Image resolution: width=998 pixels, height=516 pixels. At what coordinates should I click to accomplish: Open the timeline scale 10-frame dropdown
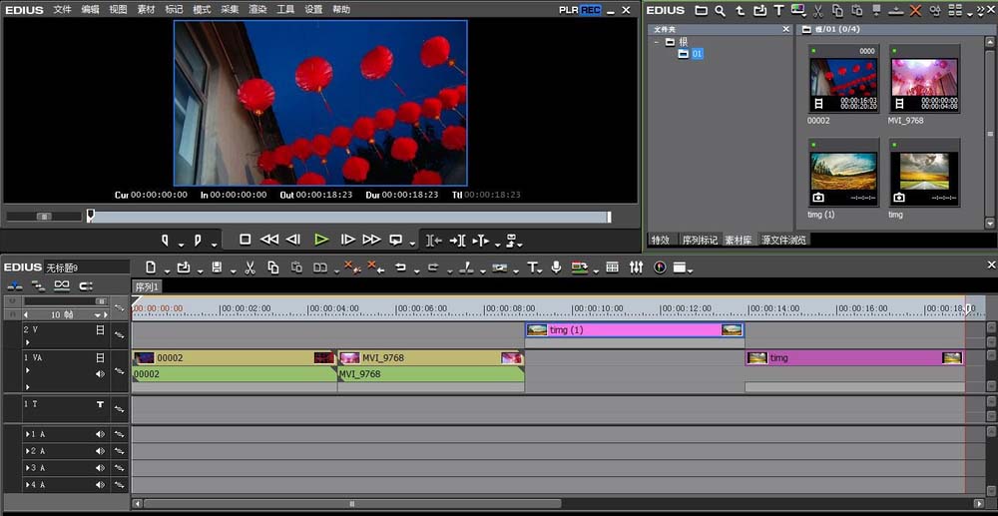point(98,315)
